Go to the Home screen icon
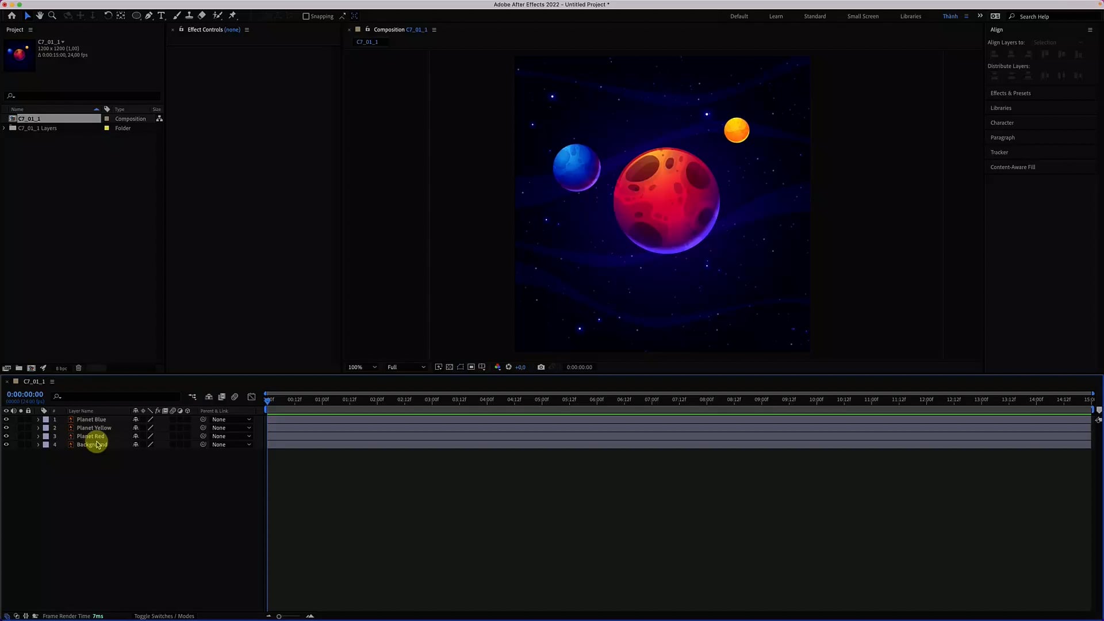 pyautogui.click(x=11, y=16)
